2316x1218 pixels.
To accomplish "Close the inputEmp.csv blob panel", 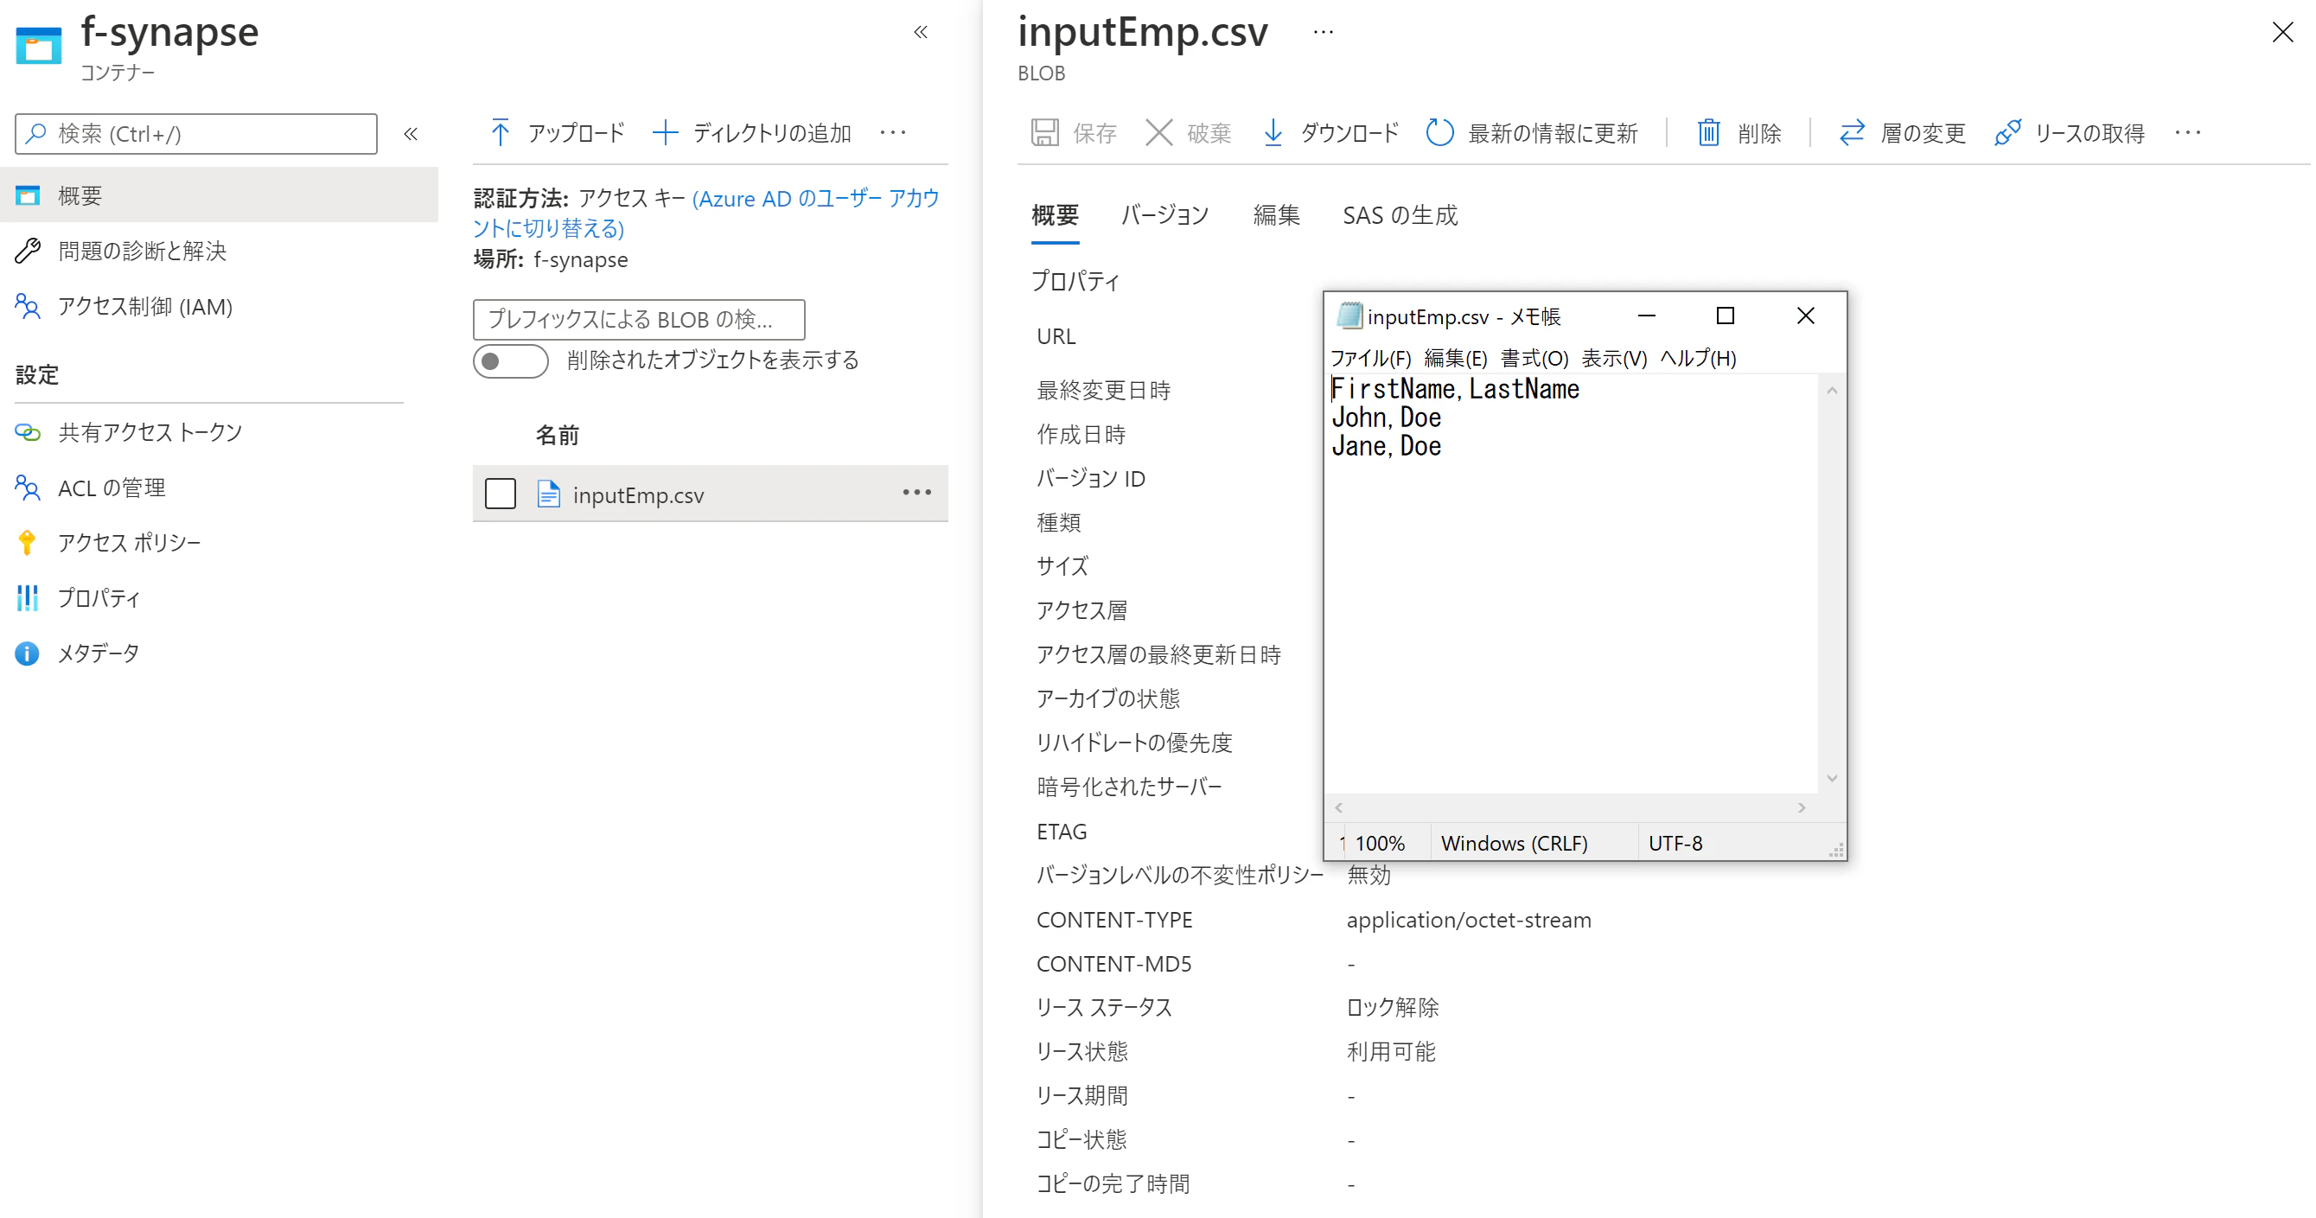I will [x=2283, y=32].
